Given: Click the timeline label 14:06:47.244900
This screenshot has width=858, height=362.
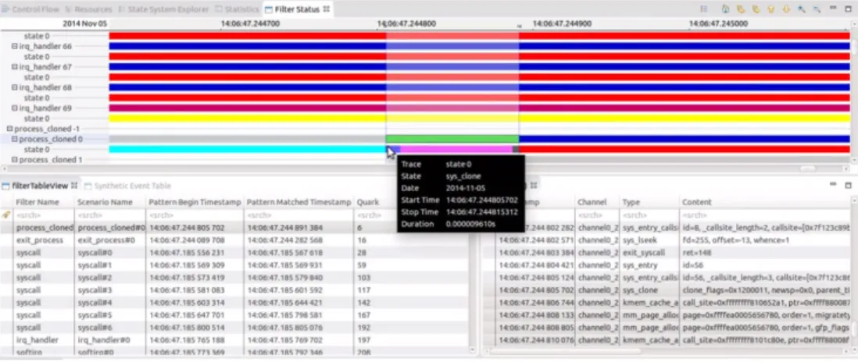Looking at the screenshot, I should coord(562,24).
